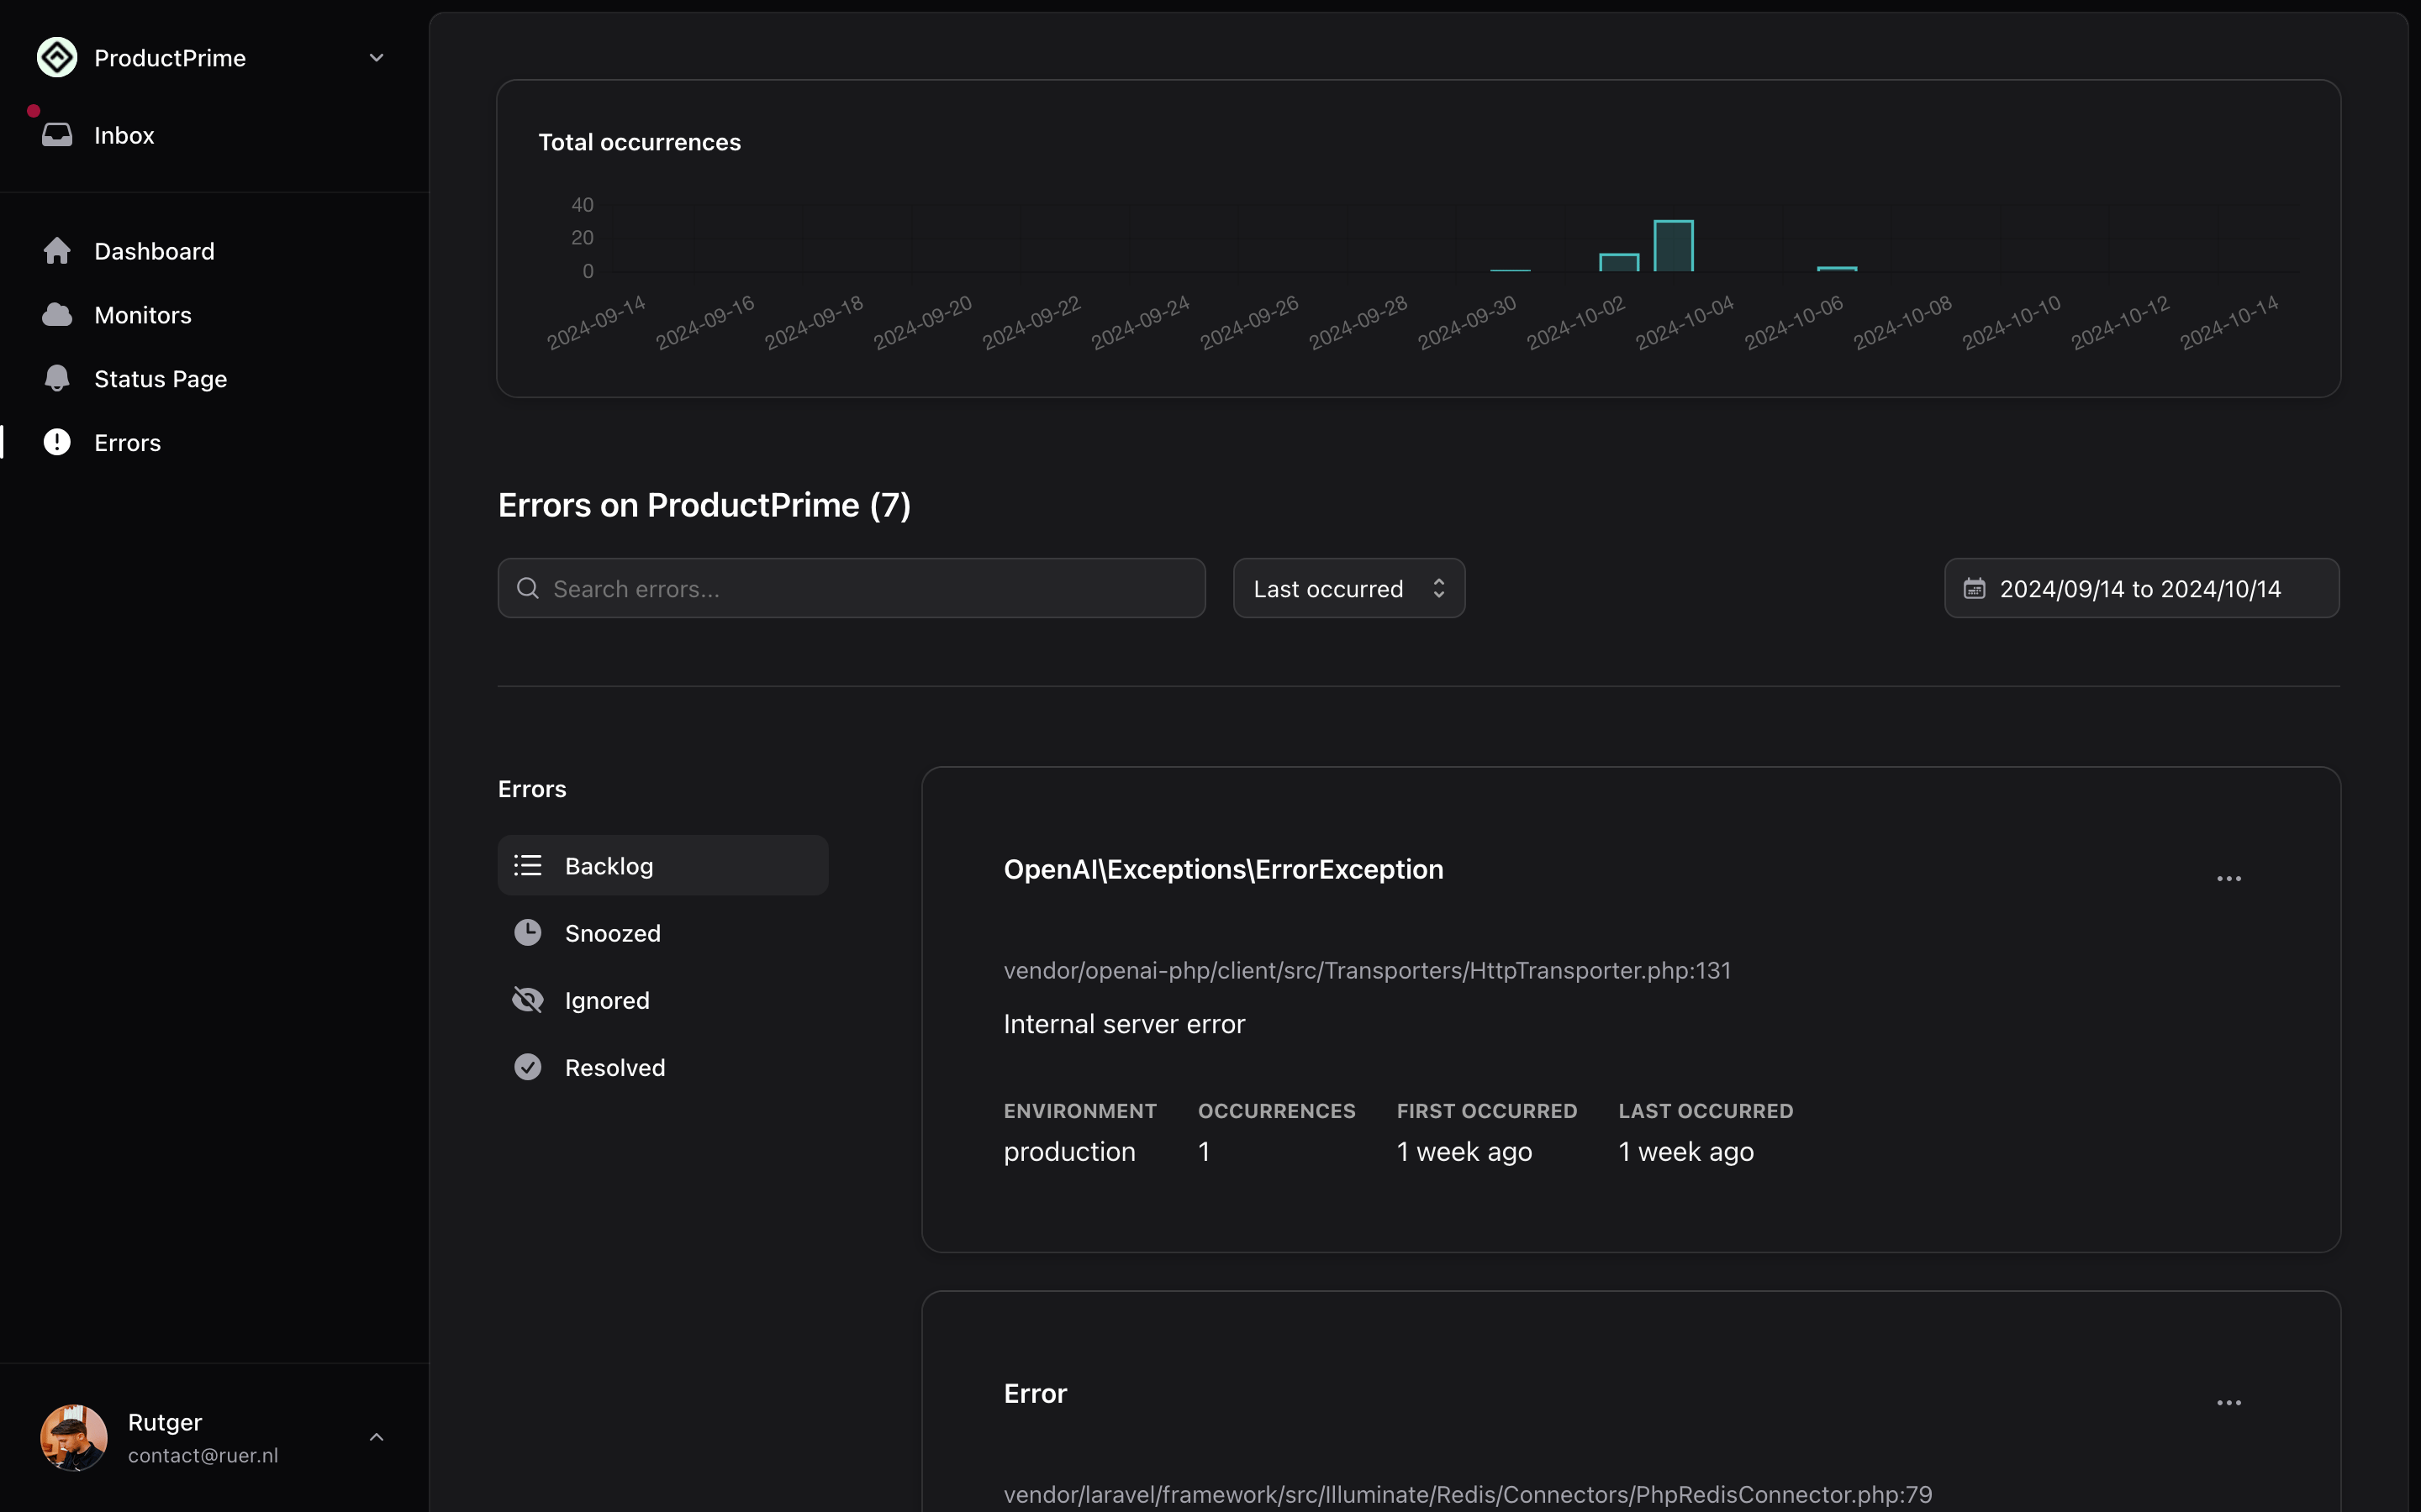Open Status Page via the bell icon
Image resolution: width=2421 pixels, height=1512 pixels.
[x=57, y=378]
